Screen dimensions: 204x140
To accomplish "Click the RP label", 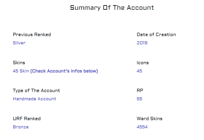I will [x=140, y=90].
